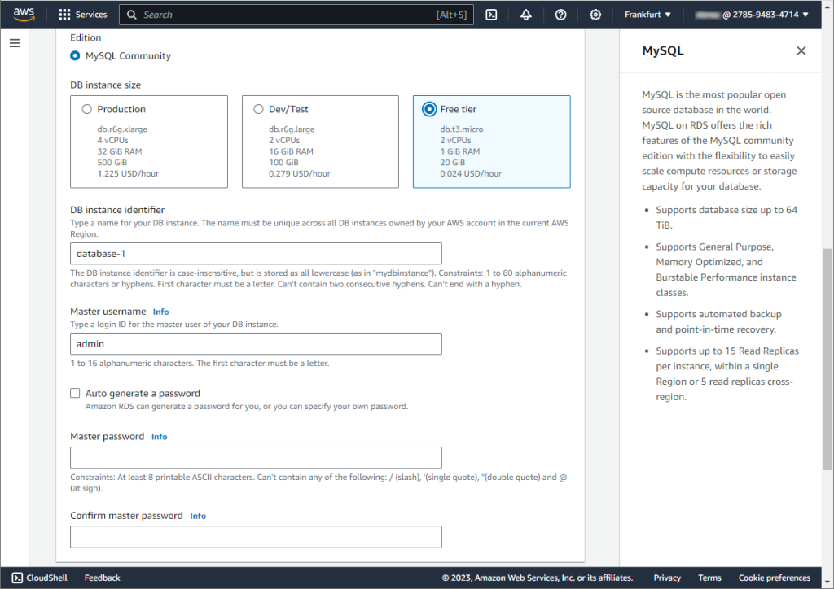Open the account menu dropdown
834x589 pixels.
pyautogui.click(x=752, y=15)
